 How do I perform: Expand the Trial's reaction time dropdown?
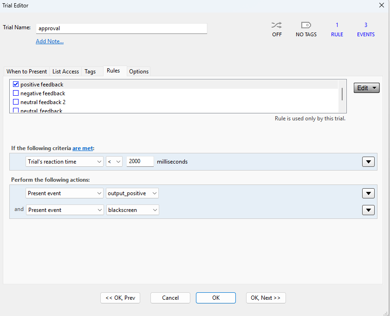tap(65, 162)
